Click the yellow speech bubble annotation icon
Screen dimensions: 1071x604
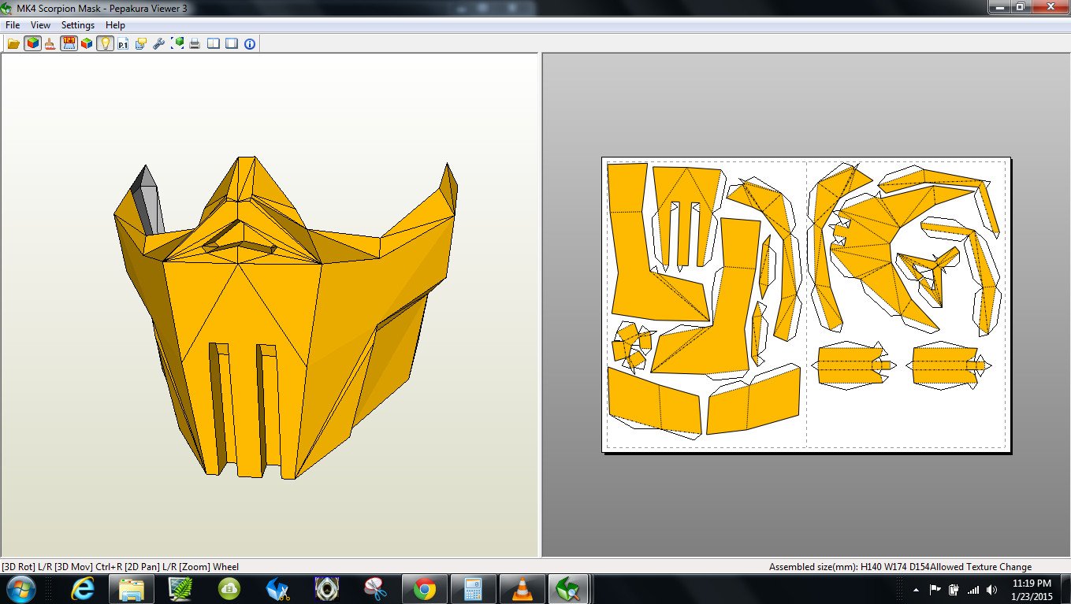point(141,43)
